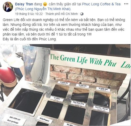Click the Ly giấy lớn label in the photo
This screenshot has width=131, height=126.
coord(64,83)
